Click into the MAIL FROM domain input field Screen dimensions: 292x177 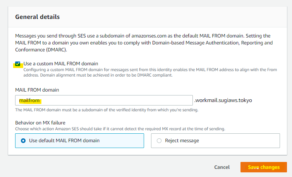116,100
